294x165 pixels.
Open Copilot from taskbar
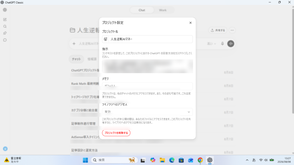[x=153, y=160]
